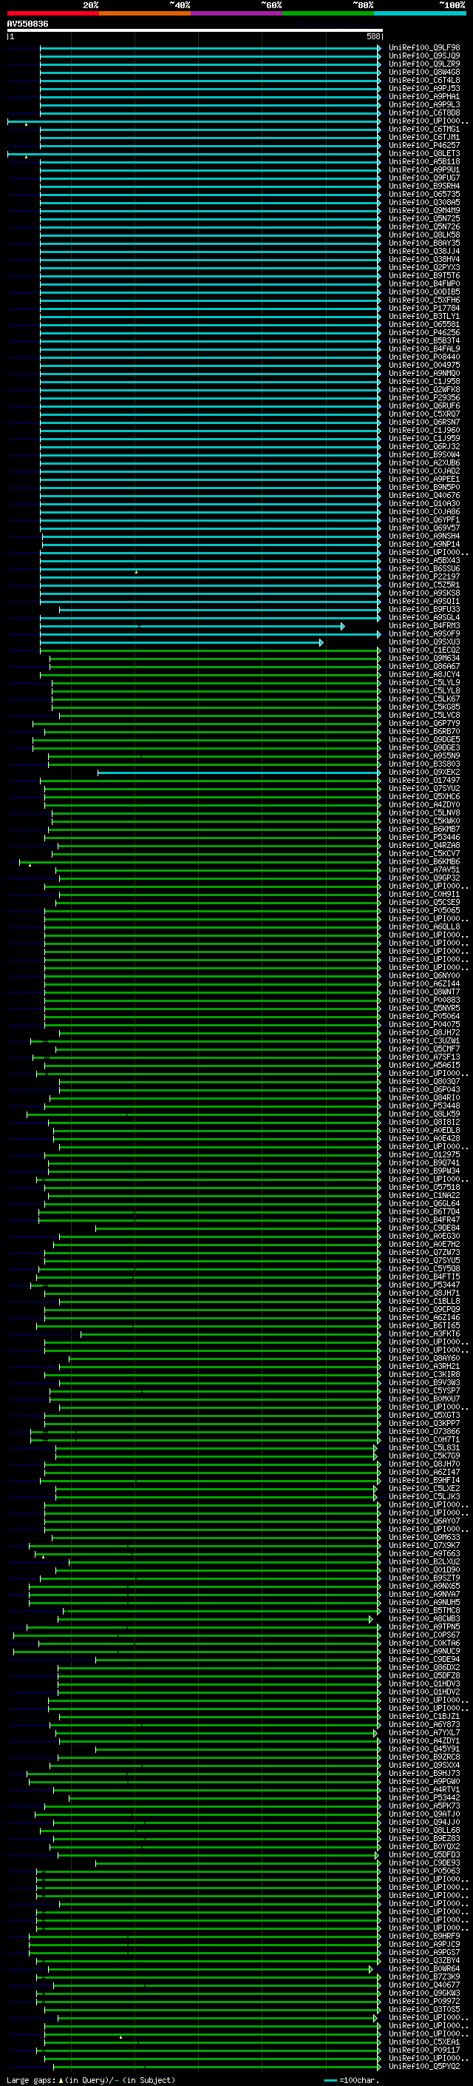Click the white query sequence bar
The image size is (473, 2086).
(195, 31)
